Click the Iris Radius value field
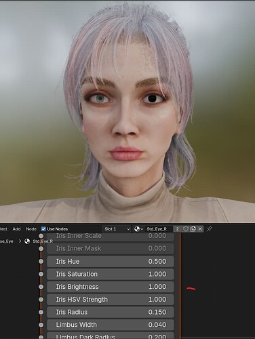The height and width of the screenshot is (339, 255). pyautogui.click(x=111, y=312)
